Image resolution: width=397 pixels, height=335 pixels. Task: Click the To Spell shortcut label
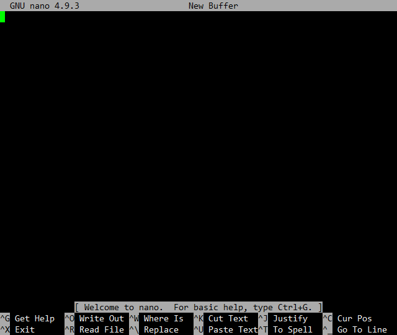point(292,329)
